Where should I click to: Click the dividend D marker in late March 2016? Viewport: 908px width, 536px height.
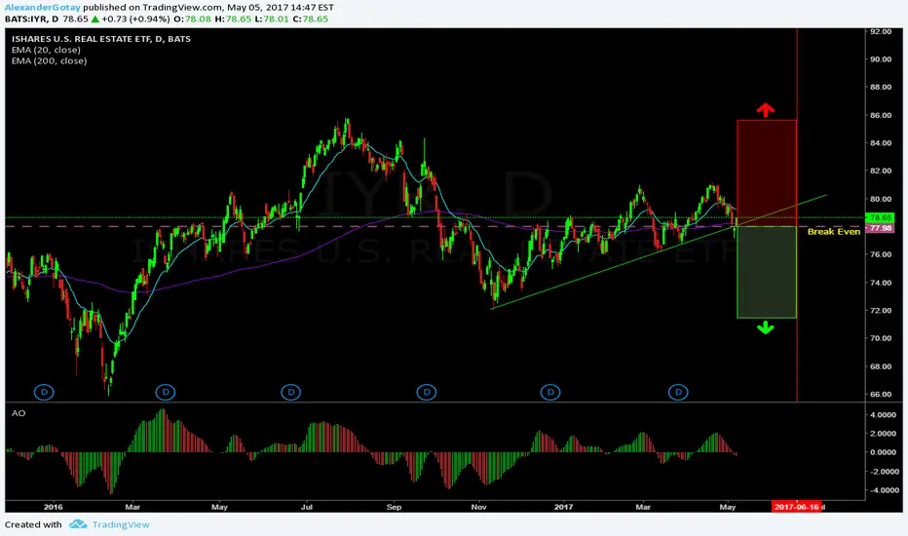coord(166,393)
